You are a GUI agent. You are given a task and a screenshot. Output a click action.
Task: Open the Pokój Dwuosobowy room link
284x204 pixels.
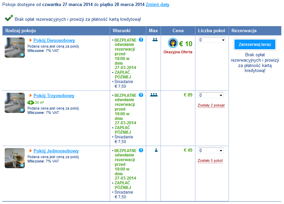[x=54, y=40]
